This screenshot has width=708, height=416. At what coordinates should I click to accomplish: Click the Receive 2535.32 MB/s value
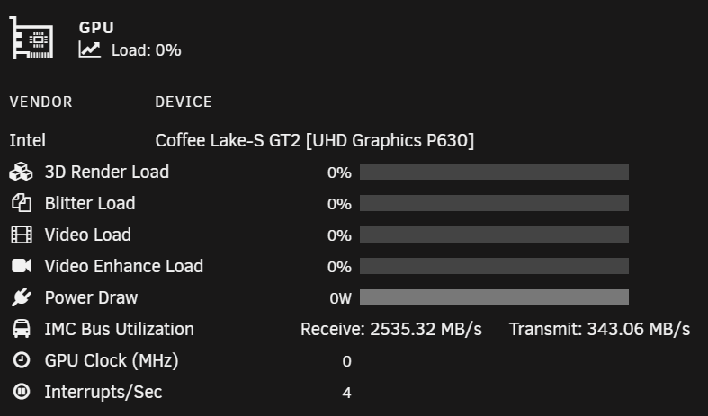391,330
